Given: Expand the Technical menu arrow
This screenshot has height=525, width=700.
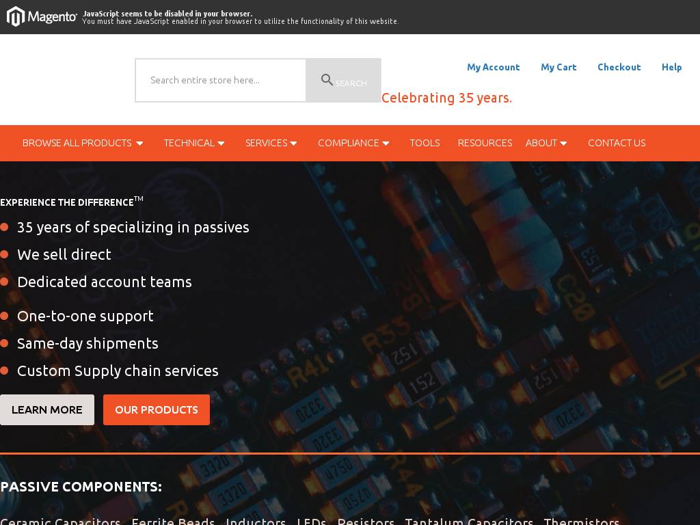Looking at the screenshot, I should [221, 144].
